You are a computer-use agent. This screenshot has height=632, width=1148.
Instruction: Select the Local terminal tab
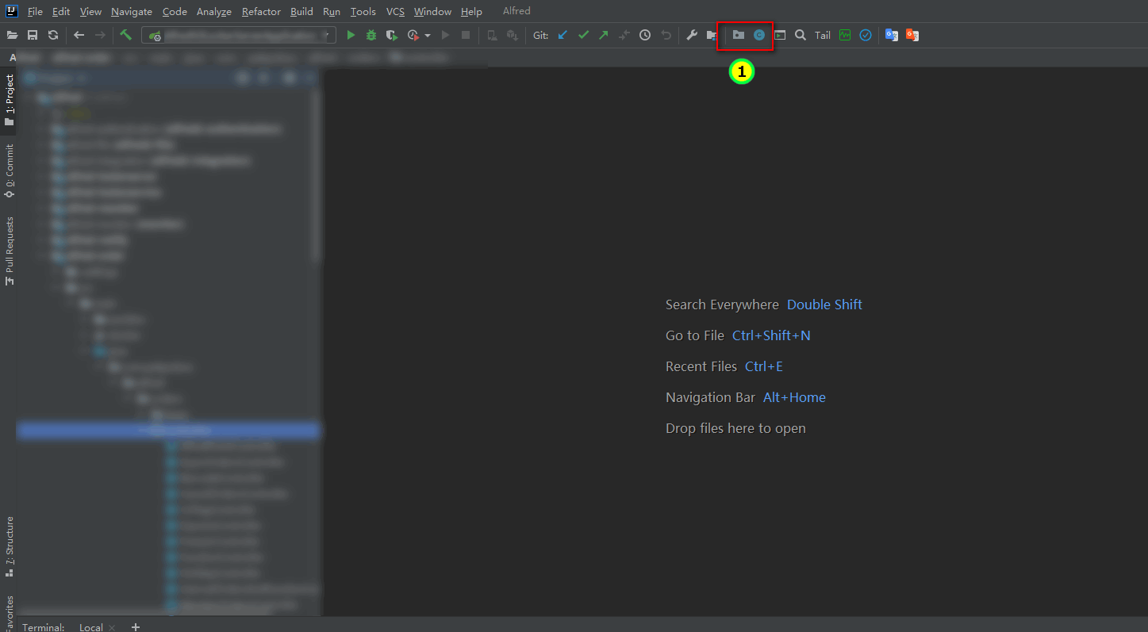(x=90, y=626)
